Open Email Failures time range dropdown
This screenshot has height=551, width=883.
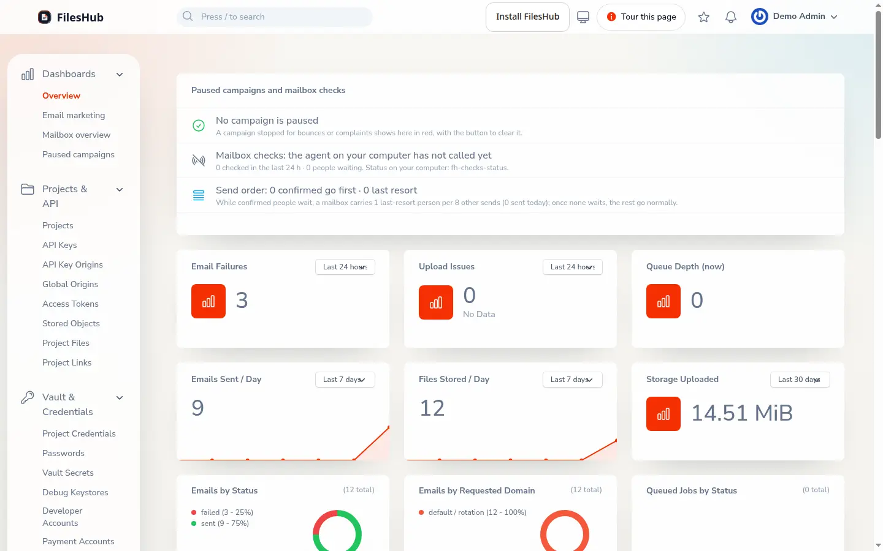point(345,267)
